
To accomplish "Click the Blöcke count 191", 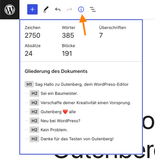I will pos(67,53).
